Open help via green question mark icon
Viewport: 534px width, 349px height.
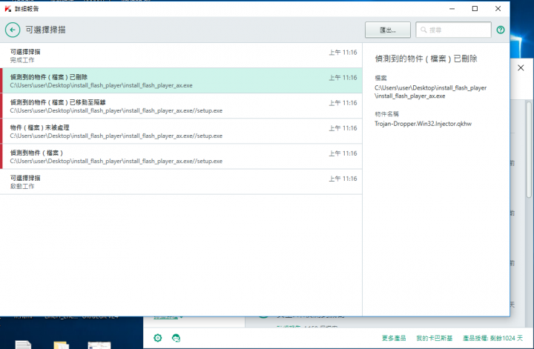[501, 30]
